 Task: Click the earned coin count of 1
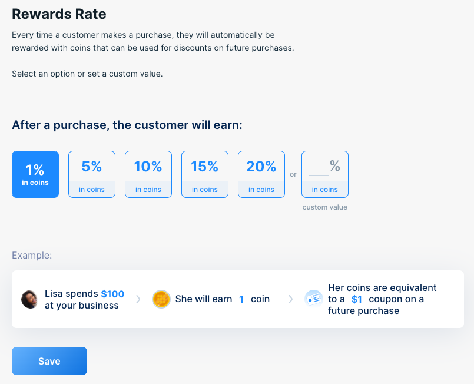(x=241, y=299)
